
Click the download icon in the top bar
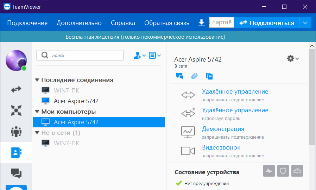(201, 23)
